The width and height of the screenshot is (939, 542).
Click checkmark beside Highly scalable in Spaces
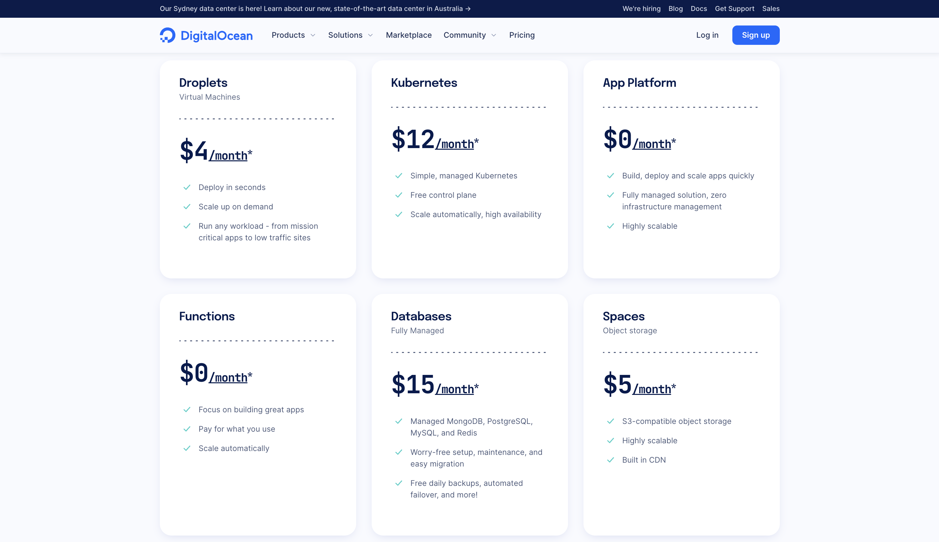[611, 440]
